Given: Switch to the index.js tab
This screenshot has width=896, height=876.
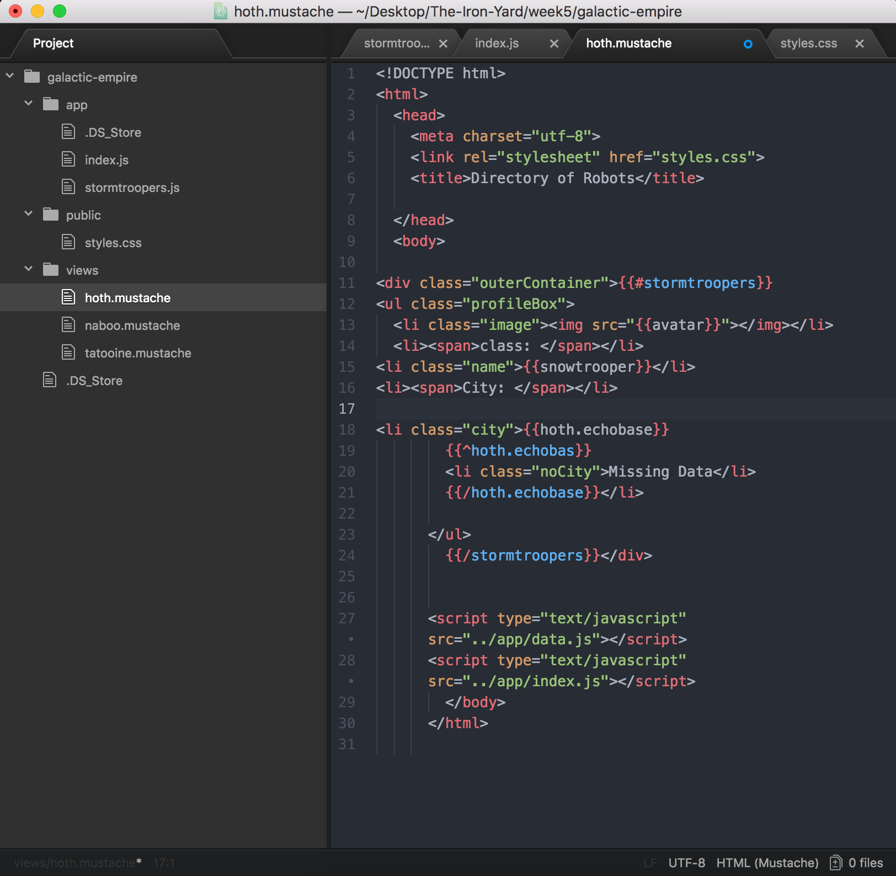Looking at the screenshot, I should (496, 43).
